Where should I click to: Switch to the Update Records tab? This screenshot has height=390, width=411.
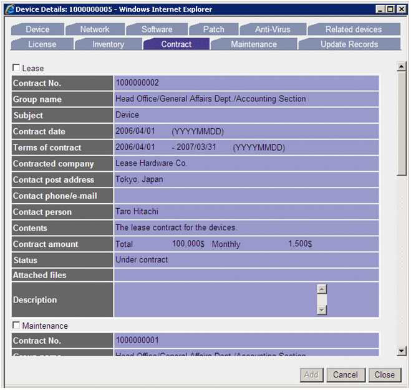pos(349,44)
